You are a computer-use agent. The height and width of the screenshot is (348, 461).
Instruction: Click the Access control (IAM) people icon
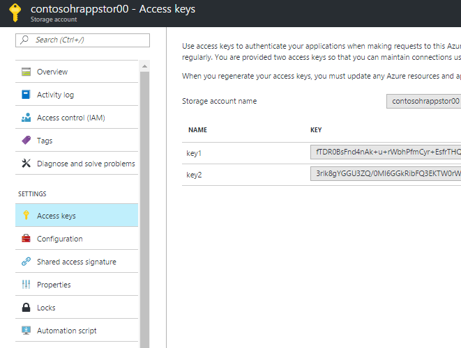coord(27,118)
